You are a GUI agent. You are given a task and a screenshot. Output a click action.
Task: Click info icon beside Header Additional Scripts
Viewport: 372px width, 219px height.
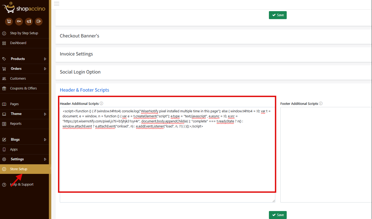(x=101, y=104)
